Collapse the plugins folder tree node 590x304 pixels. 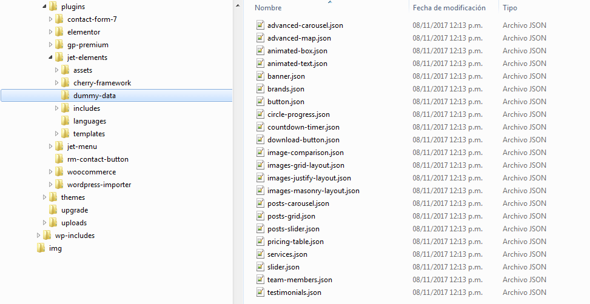45,7
